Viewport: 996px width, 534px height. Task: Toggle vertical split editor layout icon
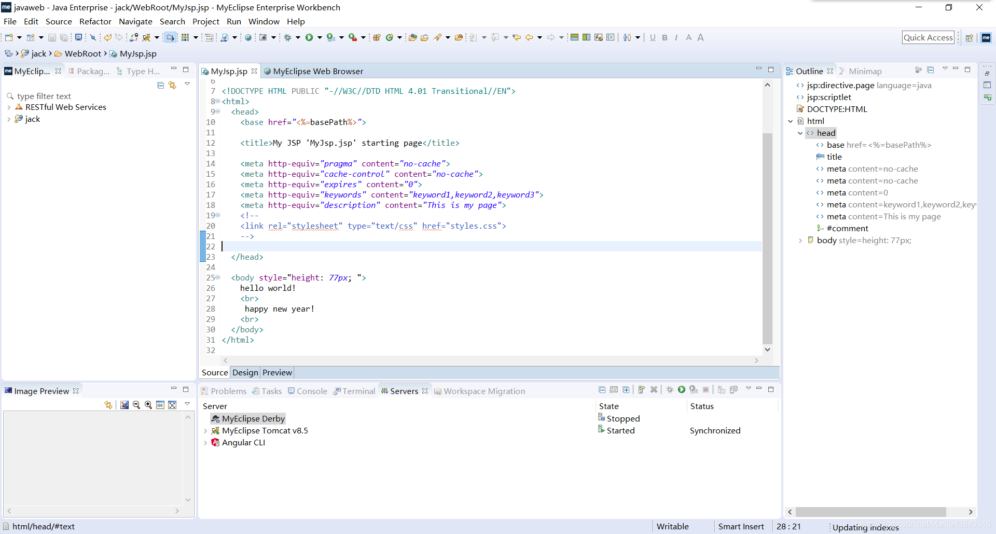coord(586,37)
